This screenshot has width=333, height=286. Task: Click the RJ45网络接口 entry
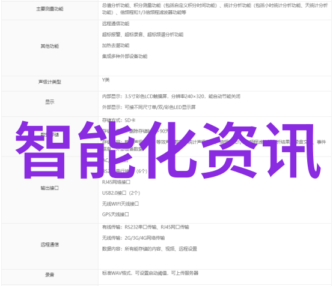116,182
